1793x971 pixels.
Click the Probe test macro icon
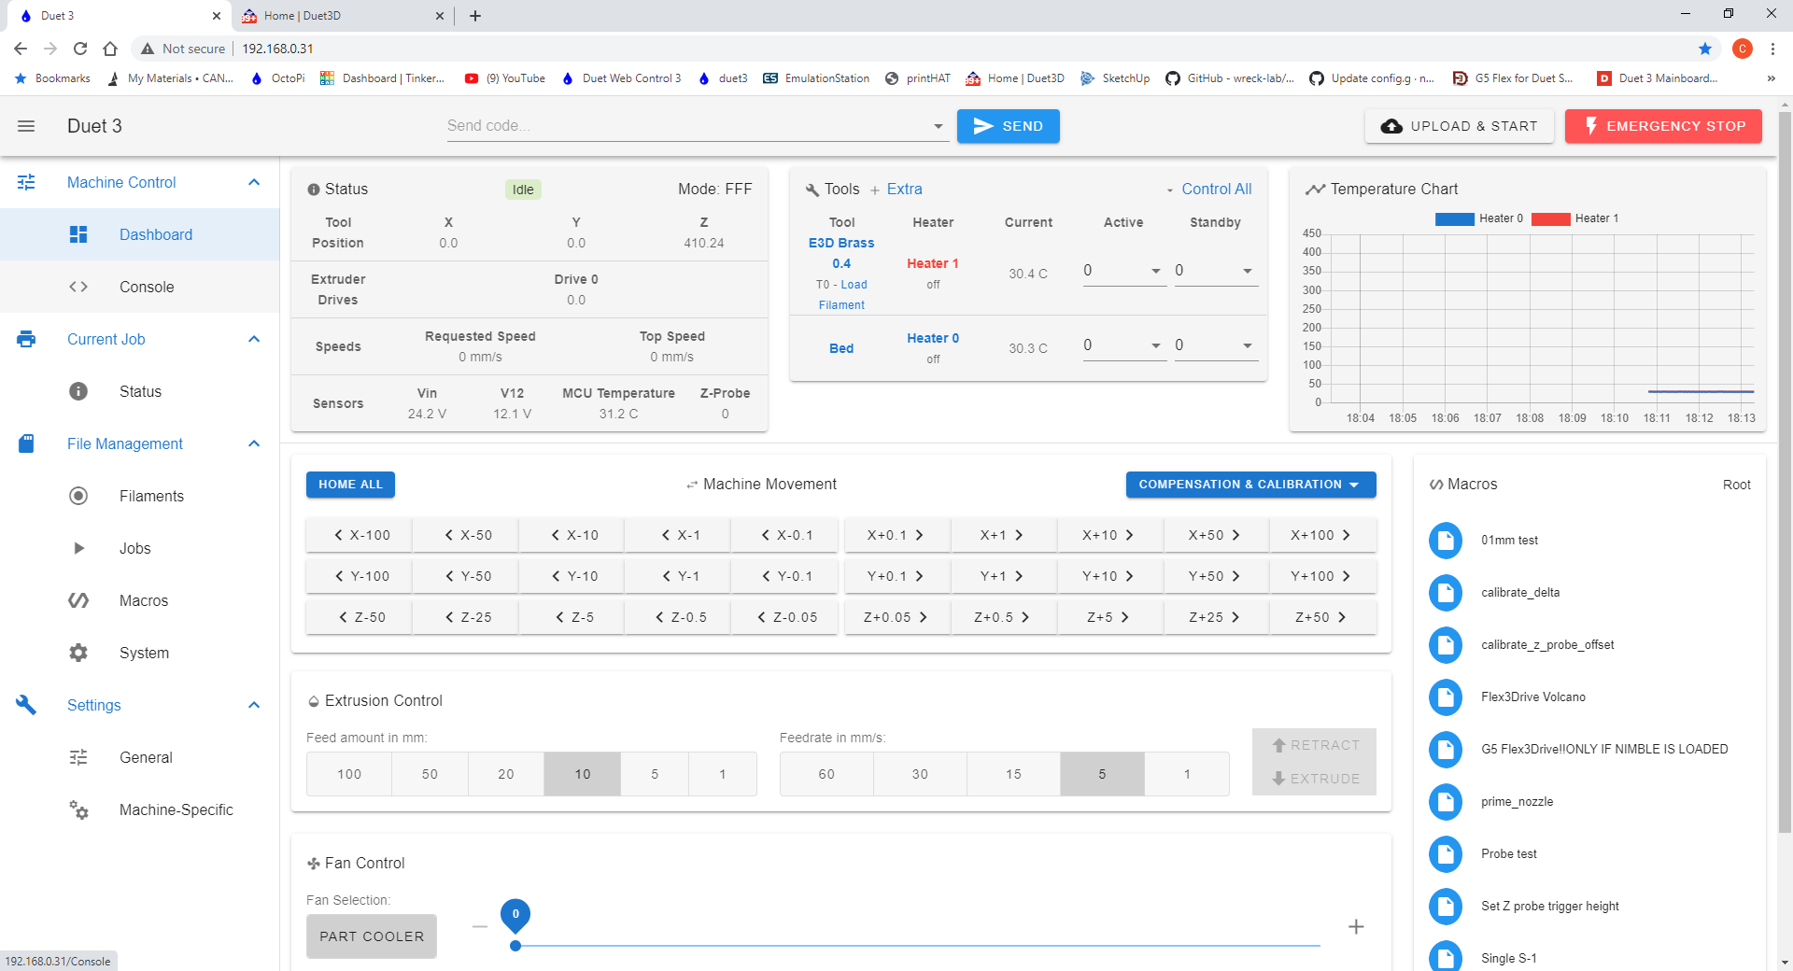click(1446, 853)
